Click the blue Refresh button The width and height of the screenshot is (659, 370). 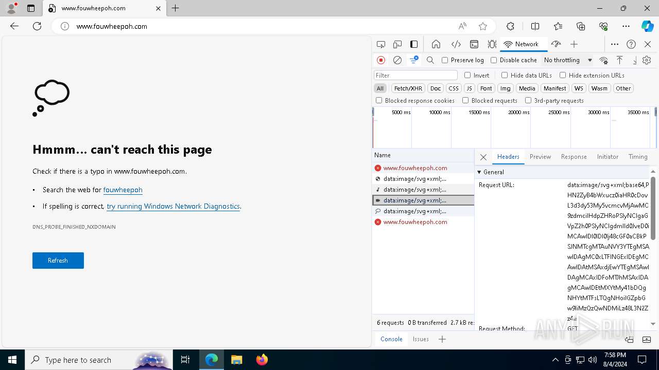tap(58, 261)
